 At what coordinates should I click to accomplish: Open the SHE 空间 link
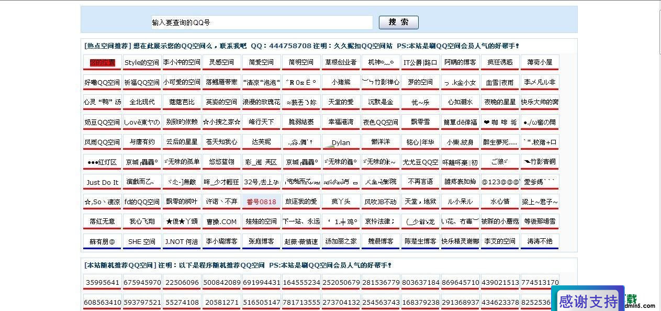tap(142, 241)
